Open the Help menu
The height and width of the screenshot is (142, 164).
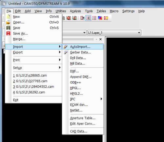[141, 11]
